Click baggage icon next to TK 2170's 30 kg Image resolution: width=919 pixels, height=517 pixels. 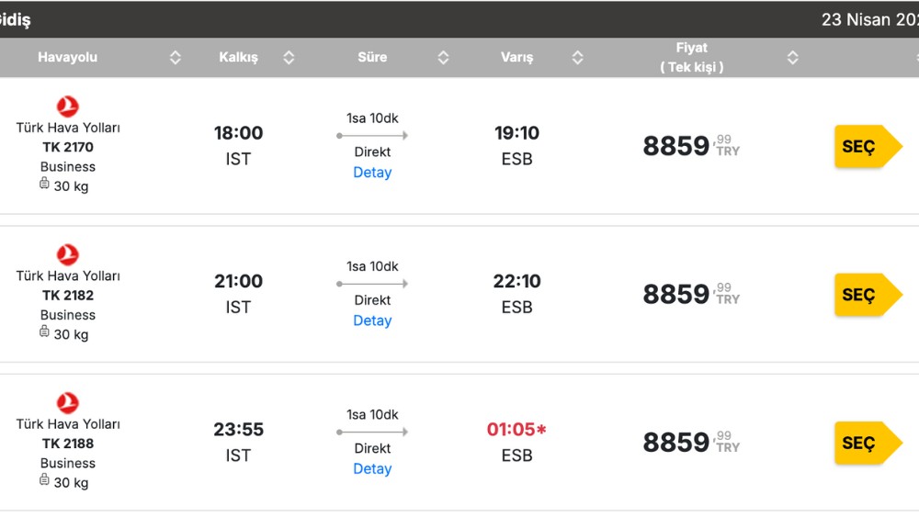click(44, 184)
